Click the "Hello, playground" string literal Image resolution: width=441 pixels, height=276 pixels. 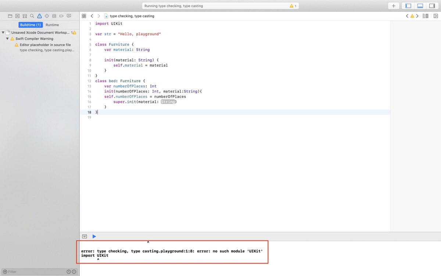139,34
